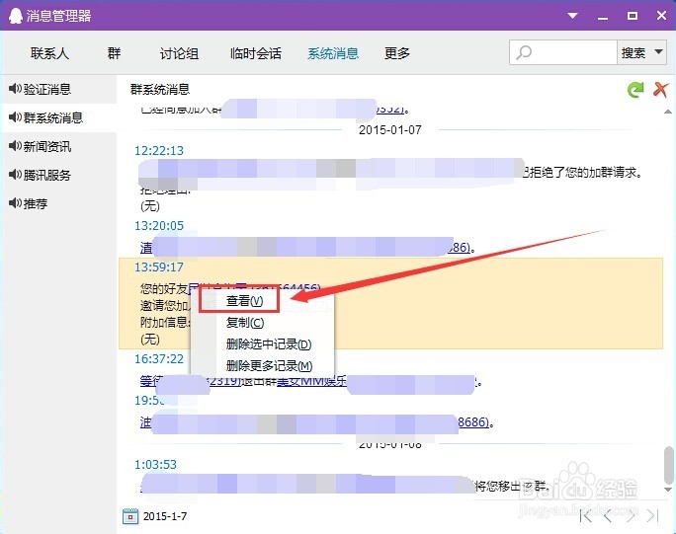Select 验证消息 in the sidebar

pos(58,89)
